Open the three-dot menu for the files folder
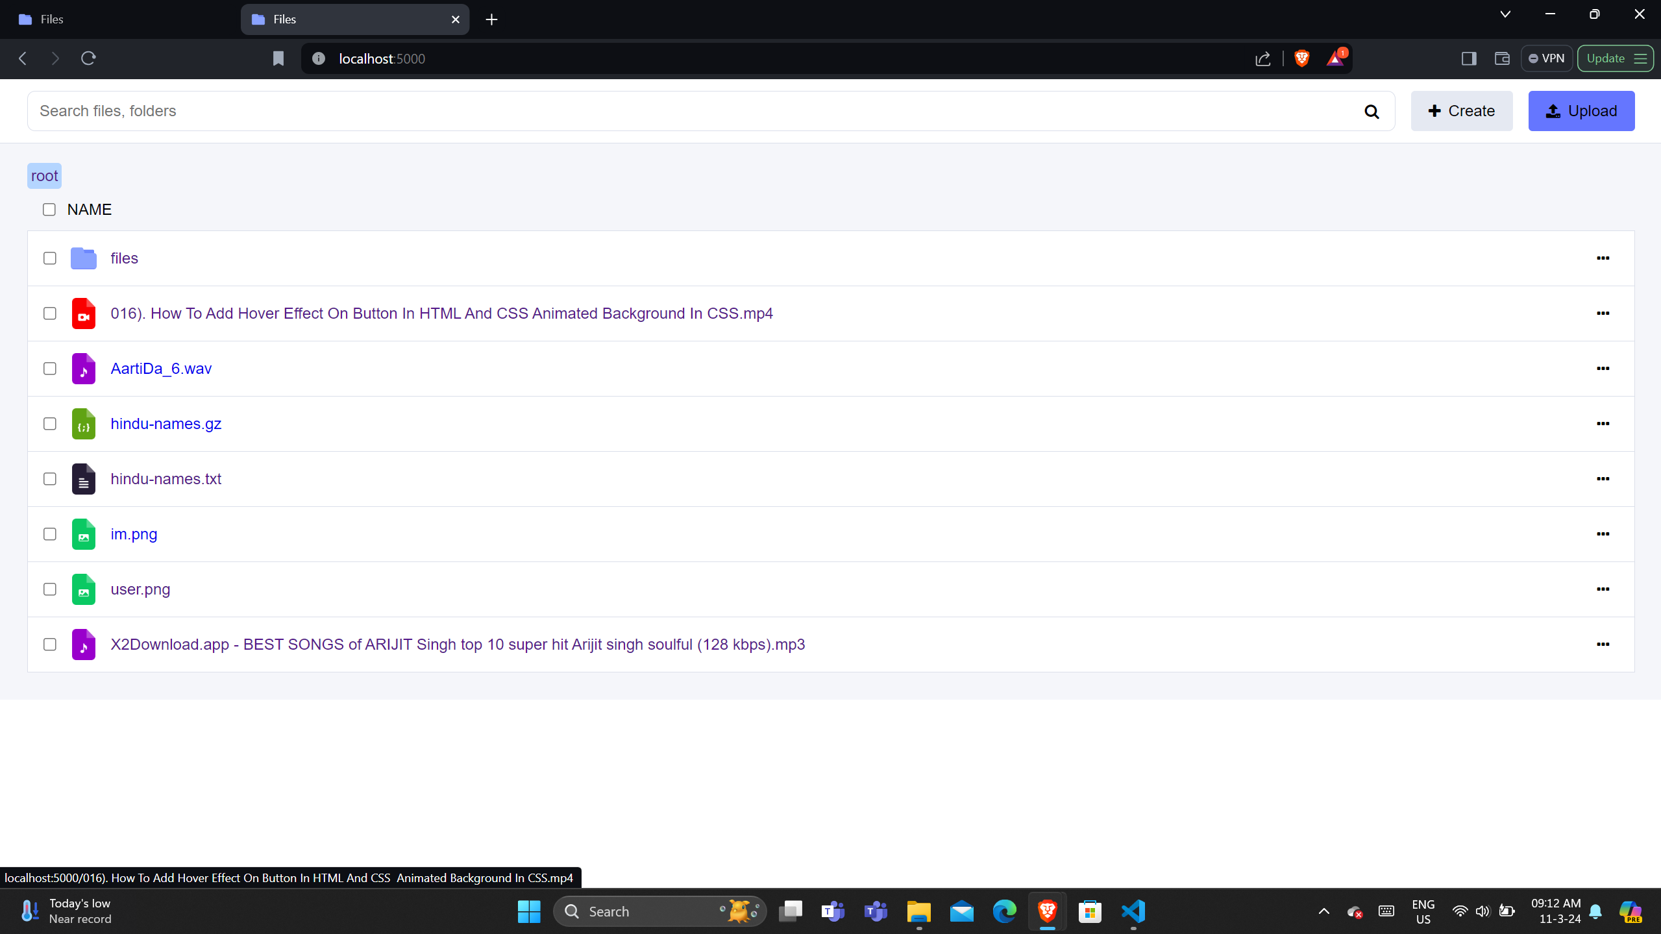This screenshot has width=1661, height=934. click(x=1603, y=258)
